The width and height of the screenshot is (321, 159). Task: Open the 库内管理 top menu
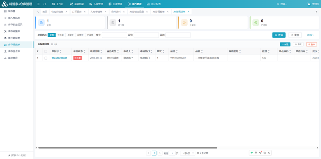(134, 4)
